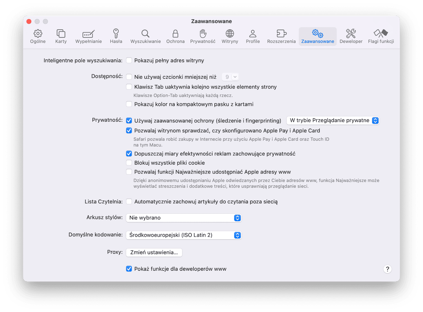Click the help question mark button

(387, 269)
